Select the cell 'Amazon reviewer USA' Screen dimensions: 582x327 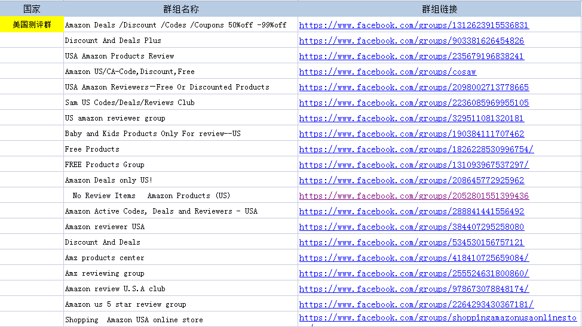181,227
